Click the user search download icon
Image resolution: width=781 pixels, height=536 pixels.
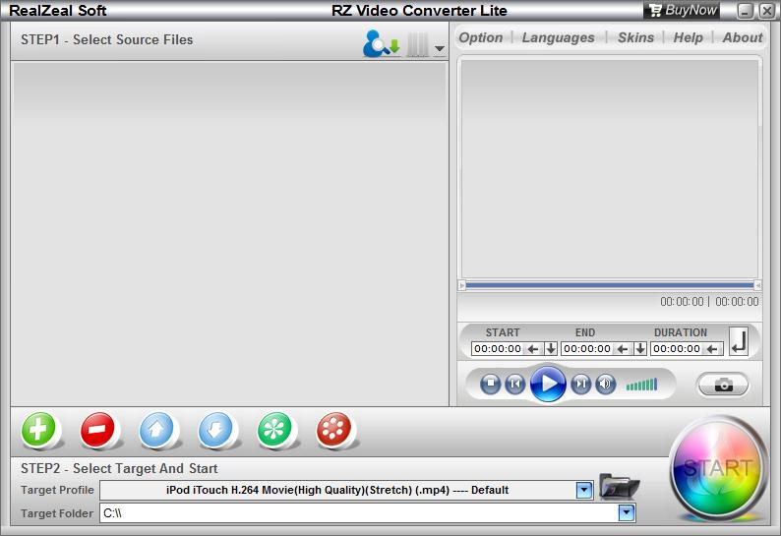tap(380, 44)
